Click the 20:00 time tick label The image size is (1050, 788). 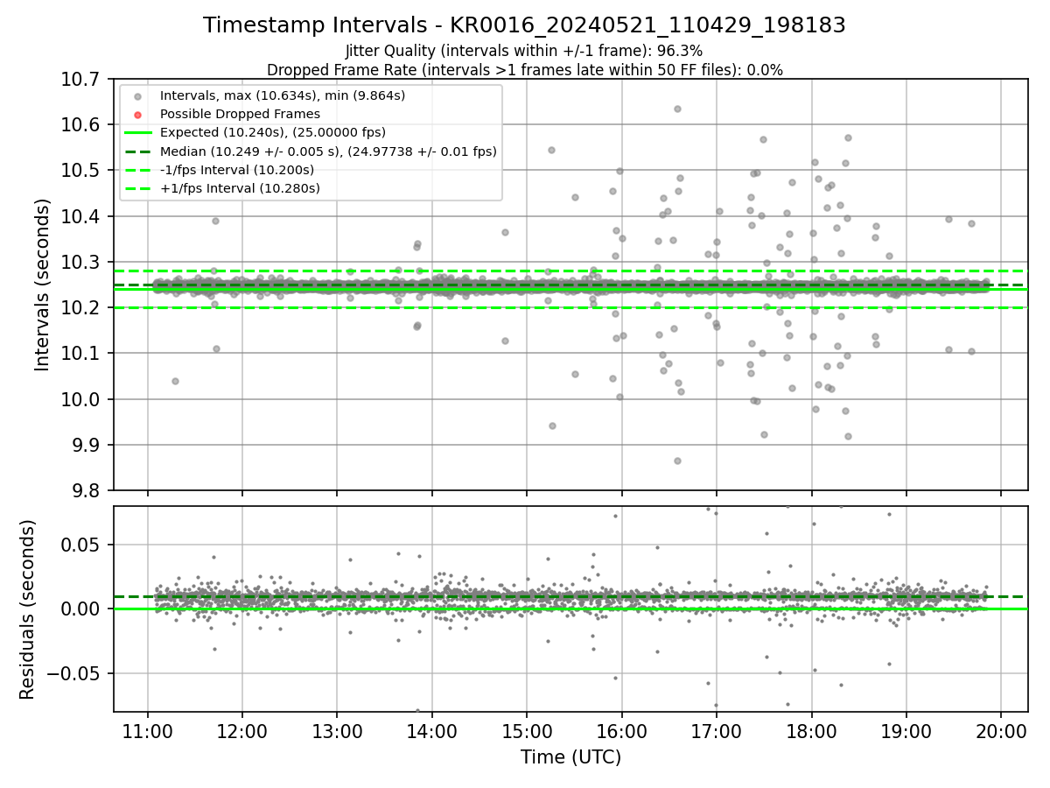pos(1001,730)
